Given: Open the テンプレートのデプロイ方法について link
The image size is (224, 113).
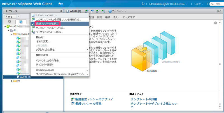Looking at the screenshot, I should [154, 105].
